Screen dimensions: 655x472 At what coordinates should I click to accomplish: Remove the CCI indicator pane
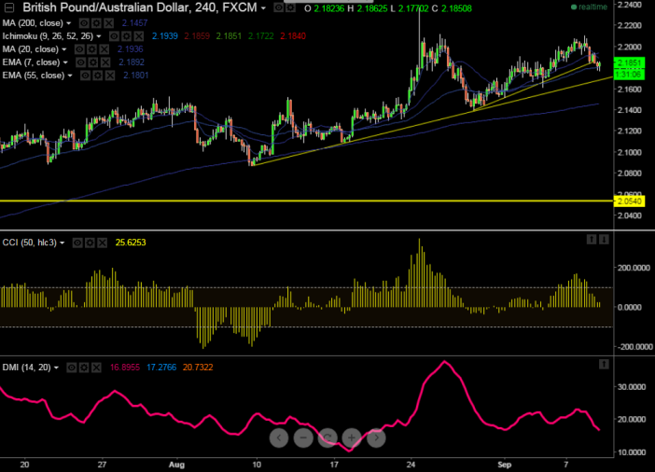point(103,243)
